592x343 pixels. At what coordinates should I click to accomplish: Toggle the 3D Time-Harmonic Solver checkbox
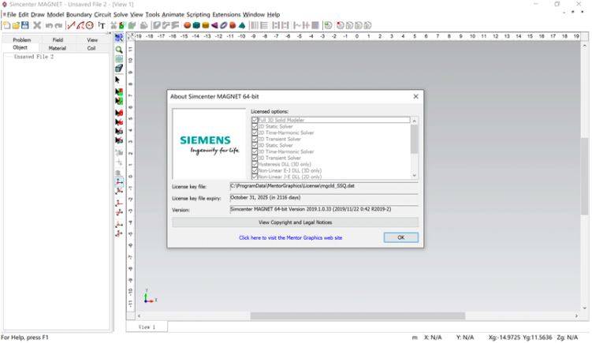255,151
